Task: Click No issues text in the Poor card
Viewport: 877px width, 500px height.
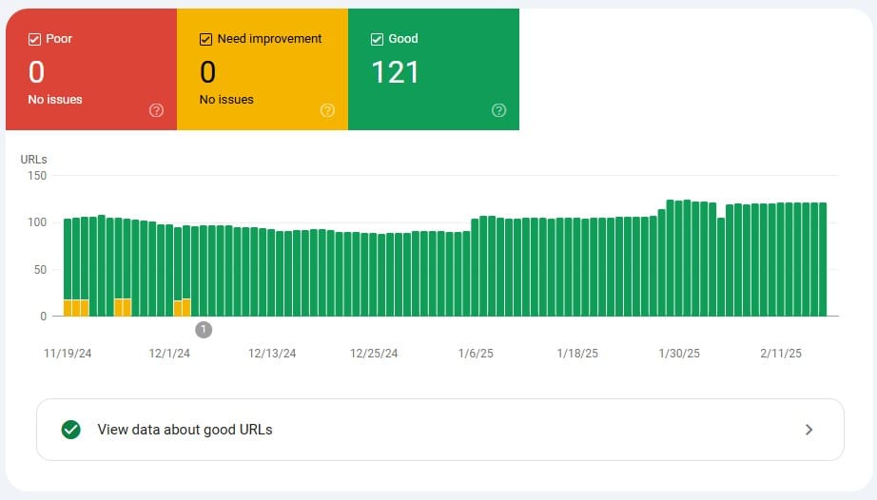Action: coord(55,100)
